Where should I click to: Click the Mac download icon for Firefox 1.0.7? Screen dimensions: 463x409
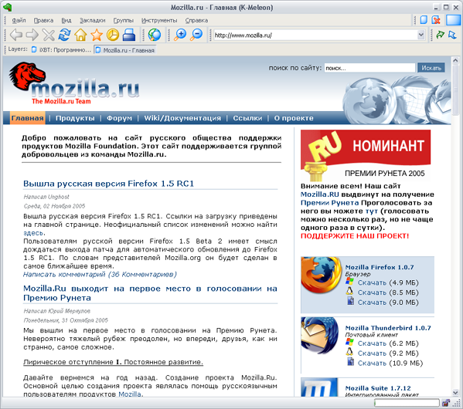pyautogui.click(x=350, y=301)
